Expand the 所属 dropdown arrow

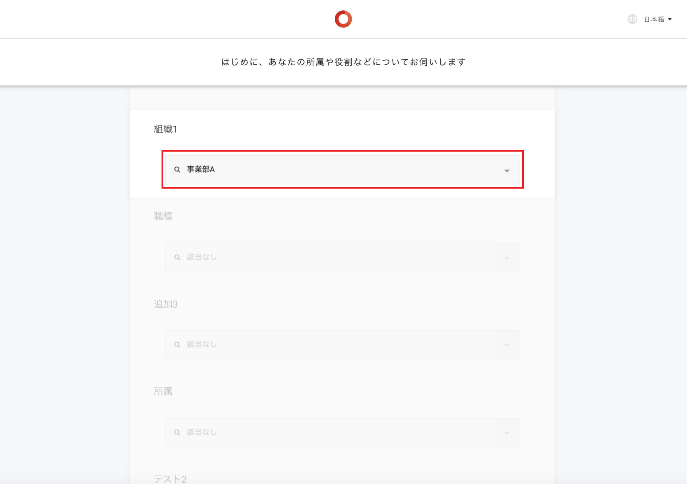(x=507, y=433)
